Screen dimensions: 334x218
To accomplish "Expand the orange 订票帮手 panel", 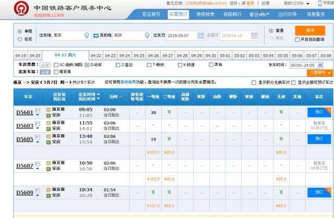I will point(320,73).
